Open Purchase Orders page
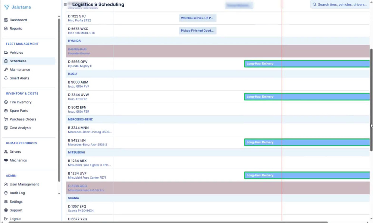This screenshot has width=373, height=223. pyautogui.click(x=29, y=119)
